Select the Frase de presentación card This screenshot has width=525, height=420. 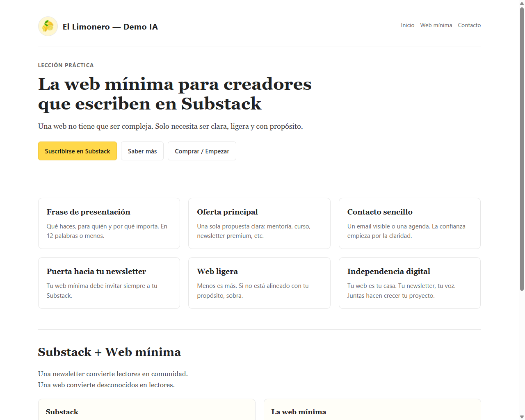click(109, 223)
